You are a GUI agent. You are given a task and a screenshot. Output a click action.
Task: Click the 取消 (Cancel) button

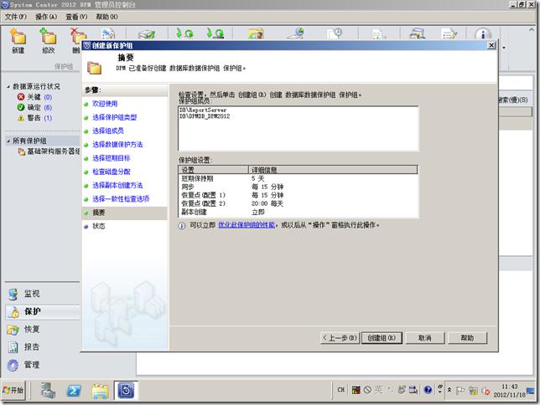[425, 338]
